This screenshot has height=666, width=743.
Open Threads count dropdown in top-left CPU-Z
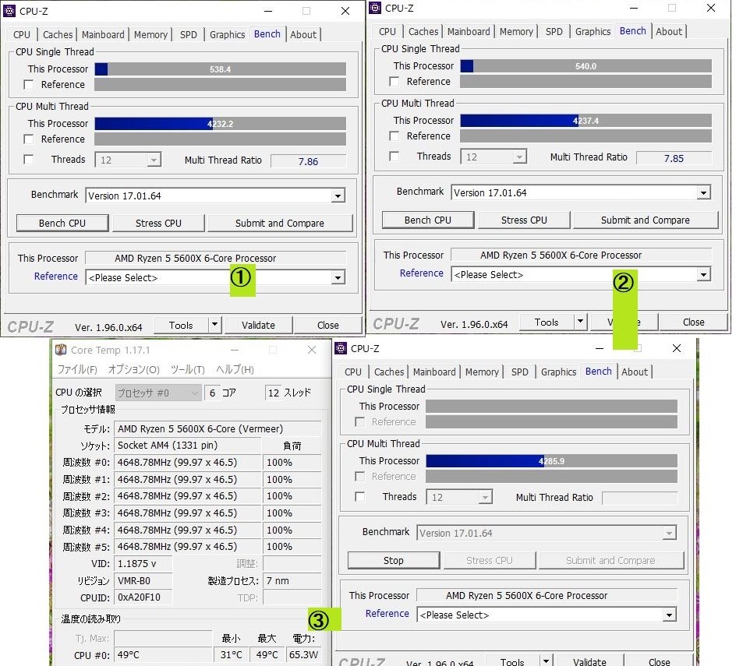click(153, 160)
